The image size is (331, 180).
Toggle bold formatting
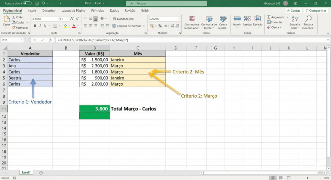[35, 26]
